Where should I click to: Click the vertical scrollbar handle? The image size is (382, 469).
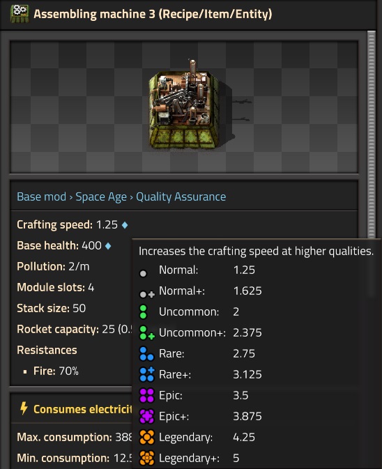372,134
